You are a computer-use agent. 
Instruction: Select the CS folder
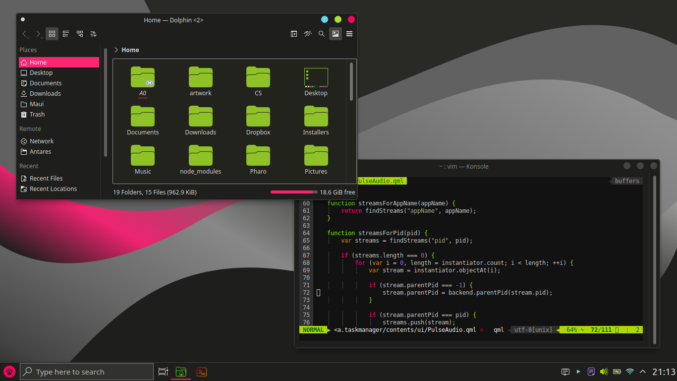tap(258, 82)
